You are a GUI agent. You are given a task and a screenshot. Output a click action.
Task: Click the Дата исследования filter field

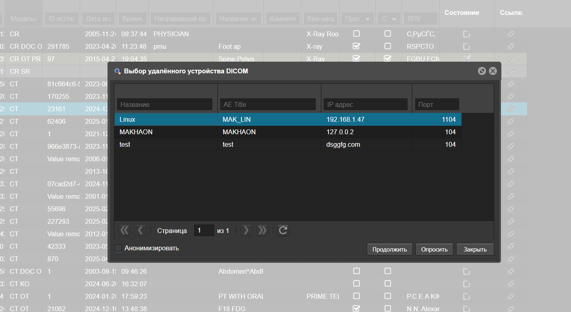(x=99, y=19)
